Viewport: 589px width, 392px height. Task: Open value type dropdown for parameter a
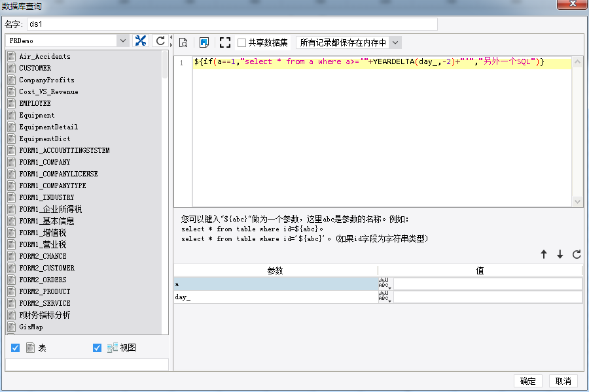[x=384, y=284]
